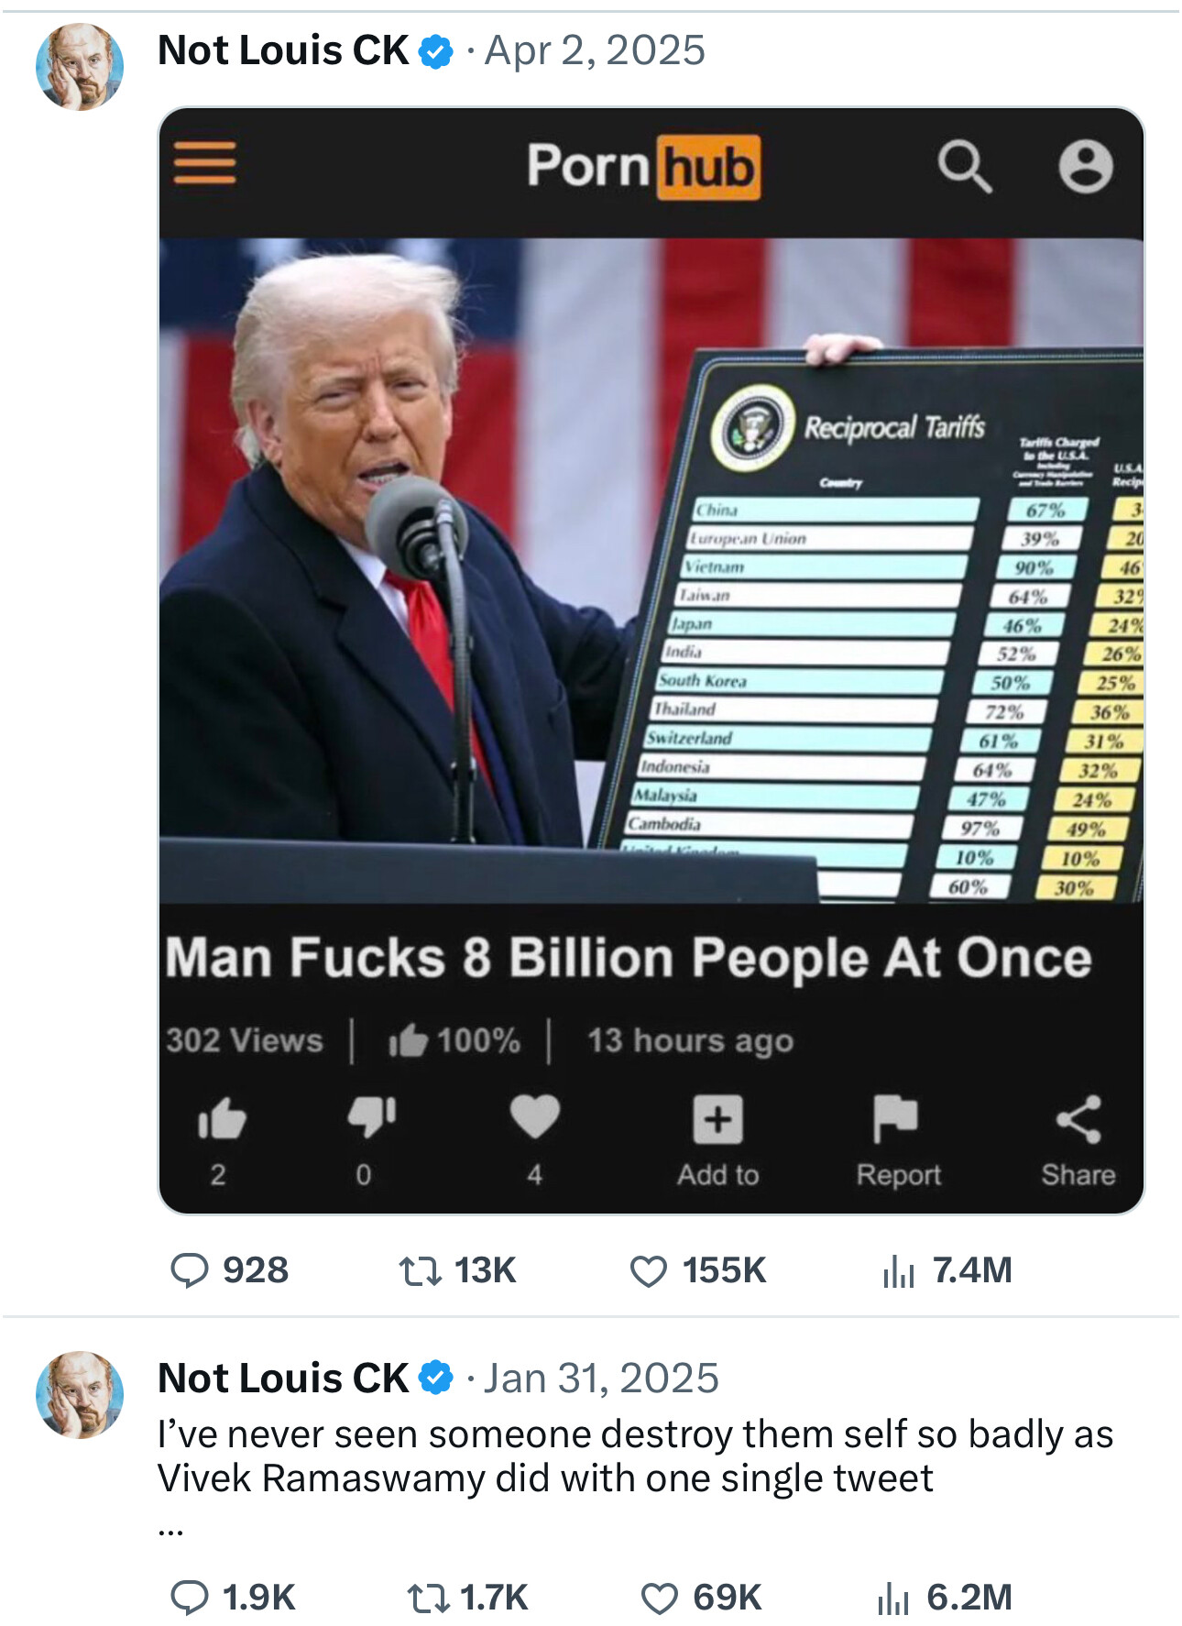Click the Not Louis CK name on Jan 31 tweet
The height and width of the screenshot is (1626, 1182).
(x=283, y=1379)
